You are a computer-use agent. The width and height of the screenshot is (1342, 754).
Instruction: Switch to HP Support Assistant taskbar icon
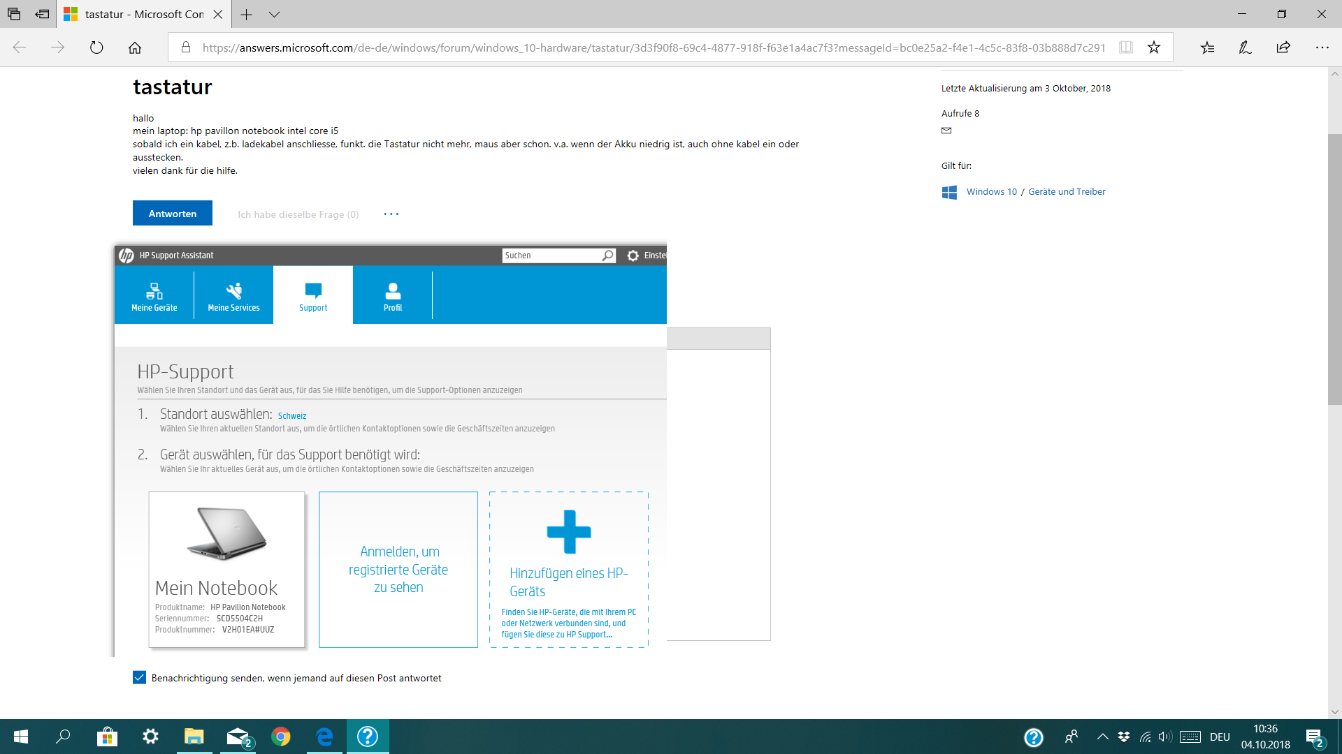(368, 737)
